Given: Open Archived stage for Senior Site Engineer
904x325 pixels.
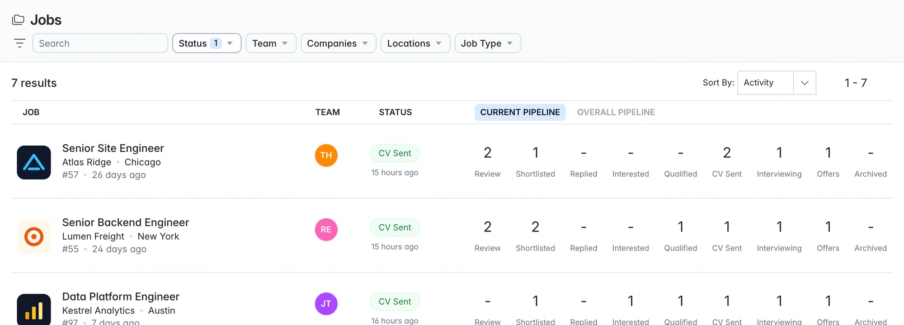Looking at the screenshot, I should coord(871,161).
